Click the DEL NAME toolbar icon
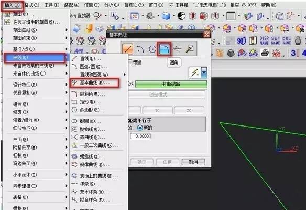 pyautogui.click(x=287, y=40)
